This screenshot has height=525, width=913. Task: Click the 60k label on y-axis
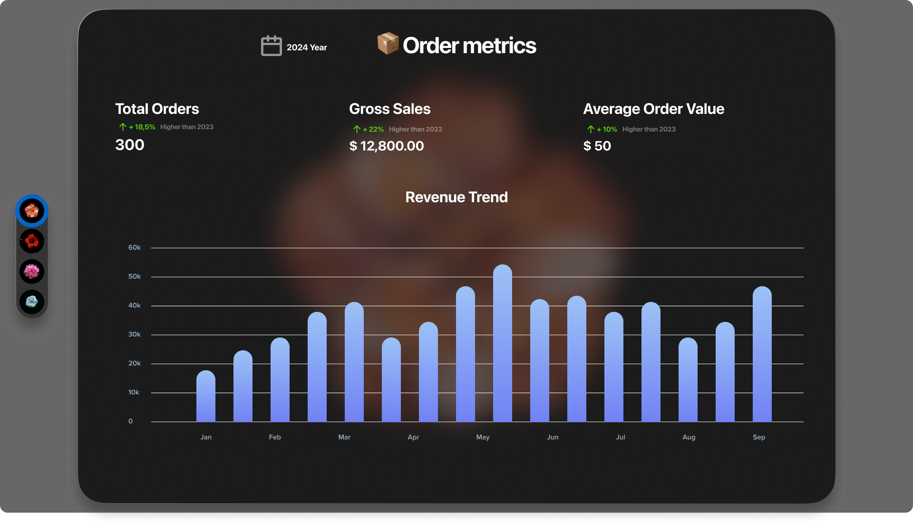click(x=134, y=247)
